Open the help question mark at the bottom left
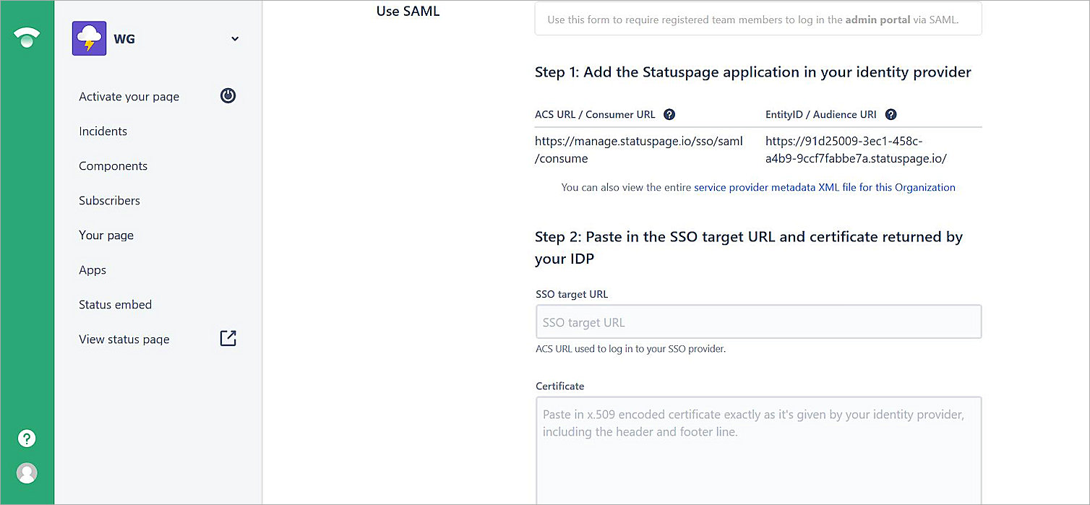 pyautogui.click(x=27, y=438)
